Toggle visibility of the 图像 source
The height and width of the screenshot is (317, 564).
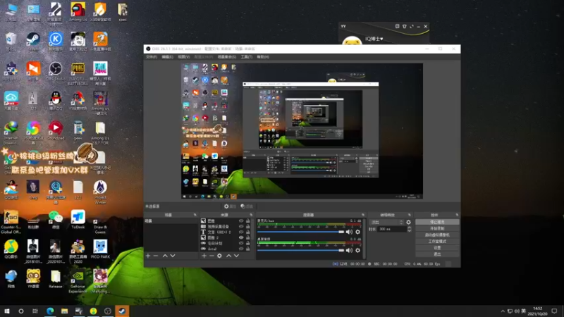point(241,220)
